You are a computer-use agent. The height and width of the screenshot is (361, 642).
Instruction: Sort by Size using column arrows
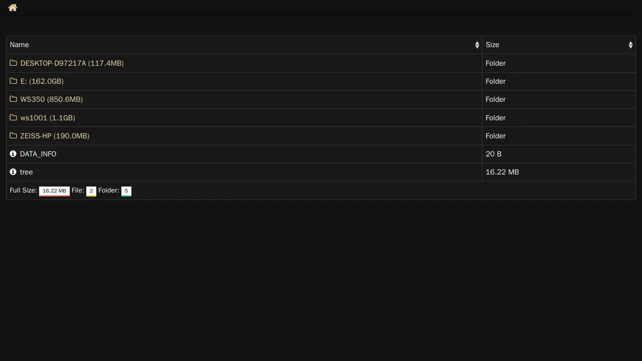630,45
